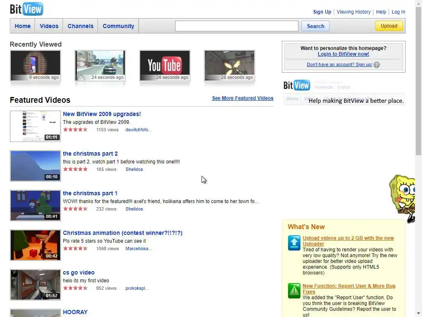Open the Home tab

point(23,26)
